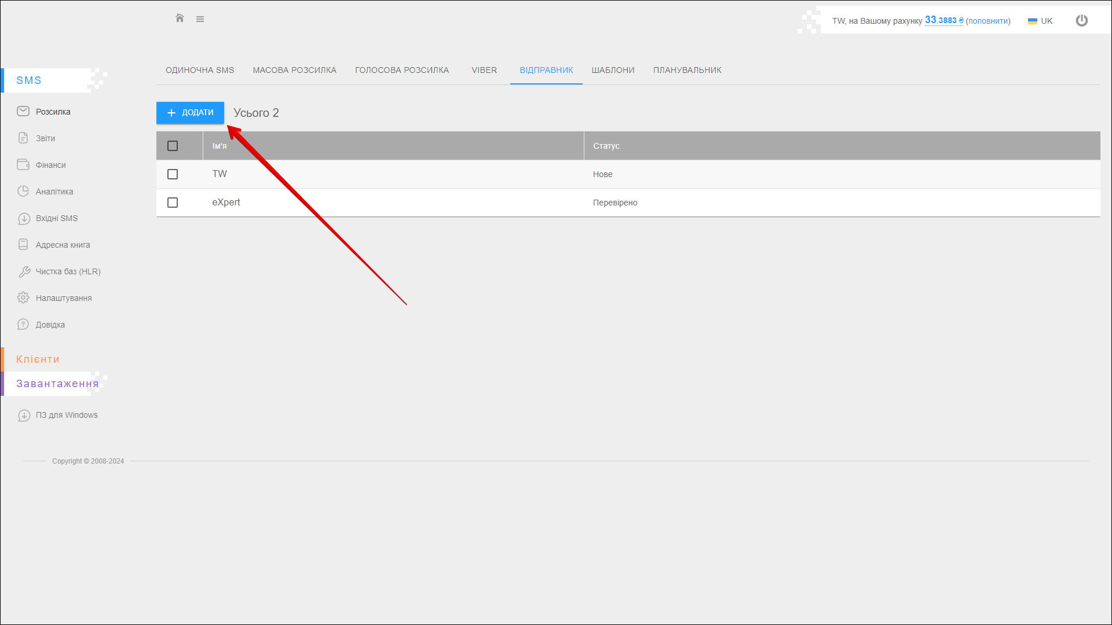
Task: Open Розсилка envelope icon in sidebar
Action: [23, 111]
